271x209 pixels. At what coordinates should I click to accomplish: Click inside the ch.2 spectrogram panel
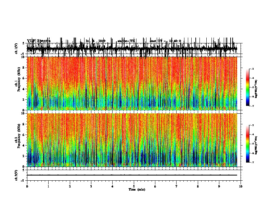tap(132, 140)
